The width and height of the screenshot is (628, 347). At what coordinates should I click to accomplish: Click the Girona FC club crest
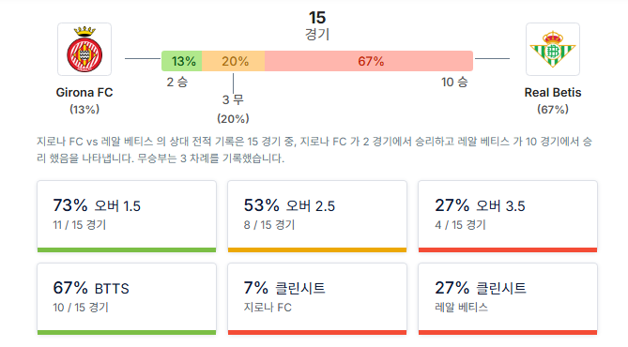[x=84, y=49]
